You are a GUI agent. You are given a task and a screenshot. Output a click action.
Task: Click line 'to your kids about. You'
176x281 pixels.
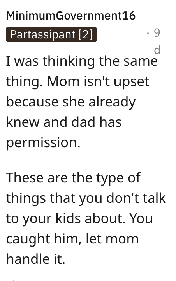79,219
